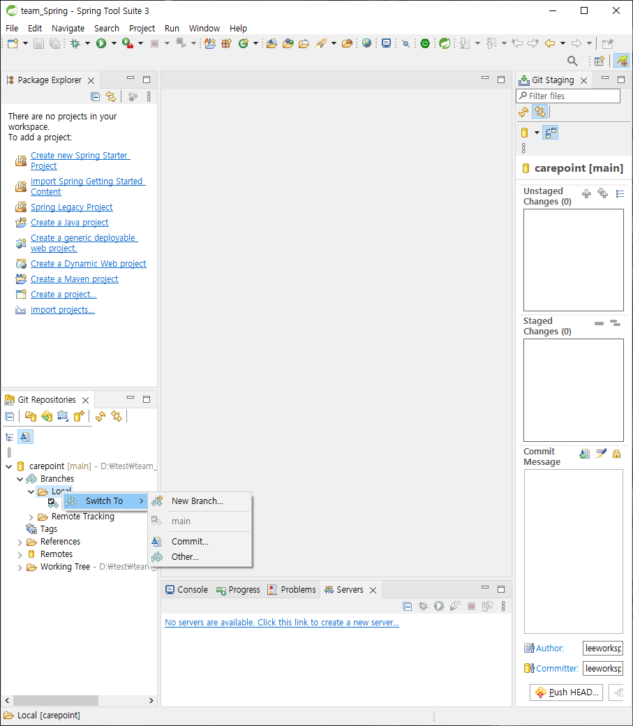Click the Push HEAD... button
Screen dimensions: 633x726
[566, 692]
